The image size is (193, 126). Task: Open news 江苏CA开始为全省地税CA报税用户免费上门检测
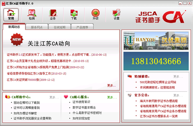45,67
